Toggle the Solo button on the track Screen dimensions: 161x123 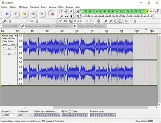(13, 44)
